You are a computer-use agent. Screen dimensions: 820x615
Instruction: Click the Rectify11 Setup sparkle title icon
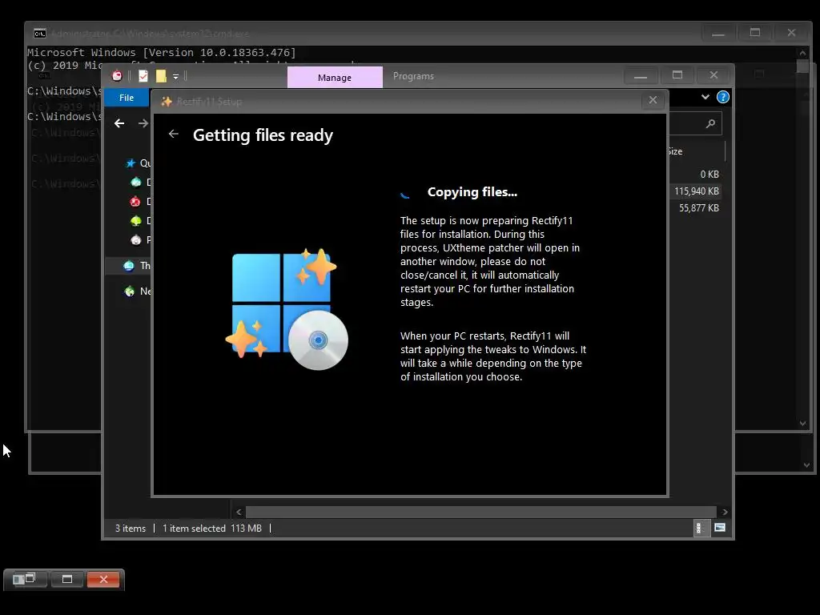(167, 102)
